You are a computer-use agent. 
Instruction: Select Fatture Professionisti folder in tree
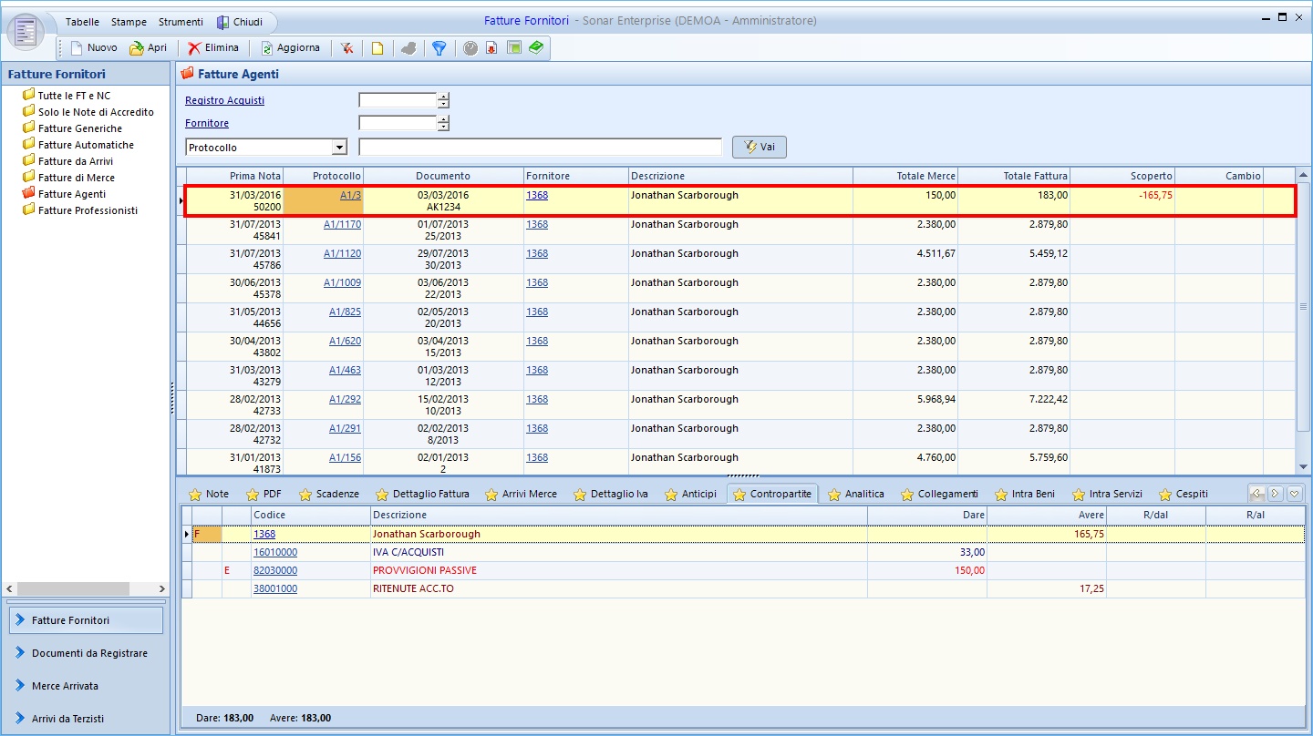[x=88, y=210]
